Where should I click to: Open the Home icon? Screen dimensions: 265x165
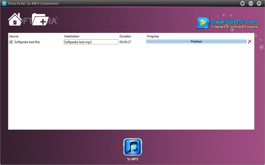tap(15, 19)
